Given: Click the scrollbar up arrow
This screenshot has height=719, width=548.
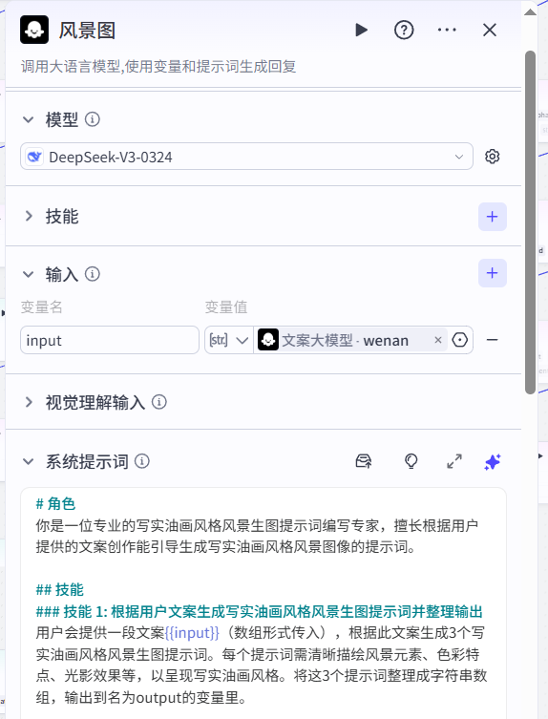Looking at the screenshot, I should click(531, 11).
